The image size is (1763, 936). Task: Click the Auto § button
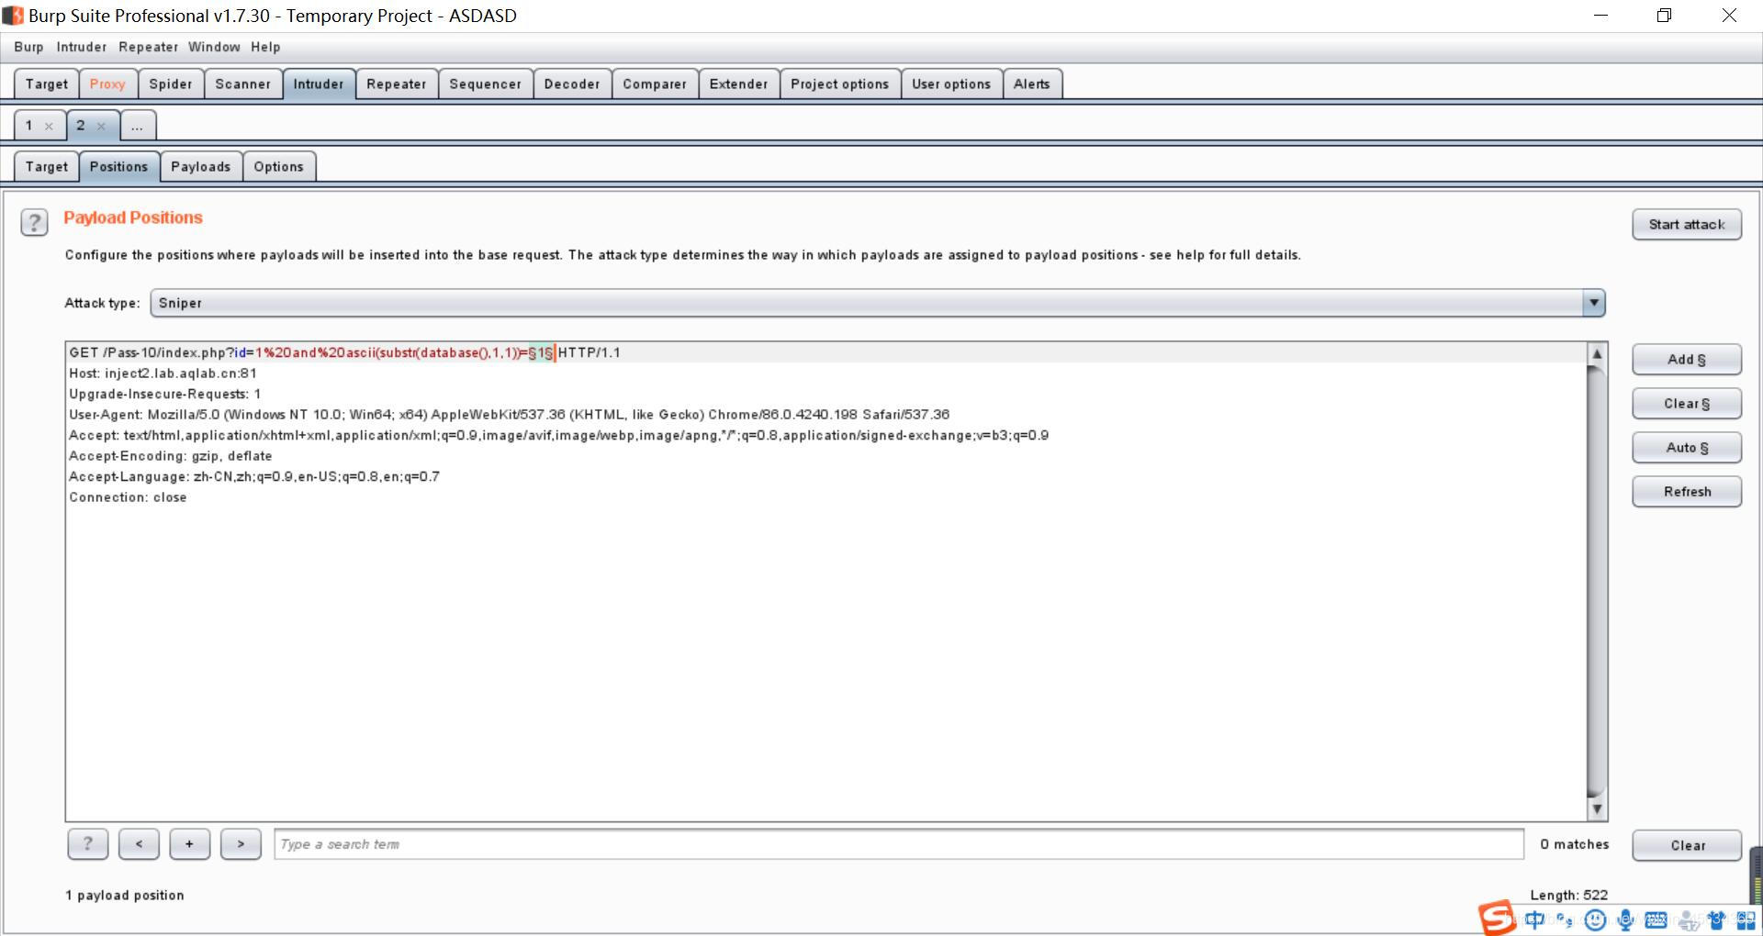pos(1687,448)
